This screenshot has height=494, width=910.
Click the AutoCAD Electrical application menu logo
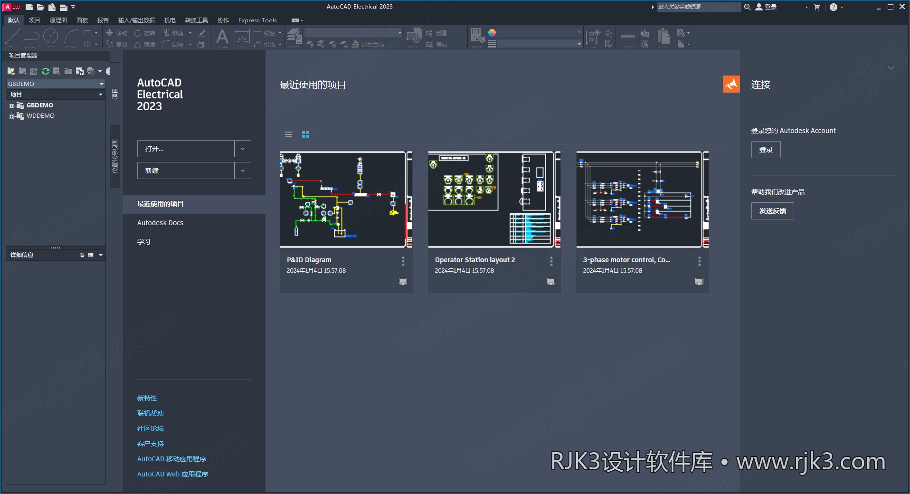[12, 7]
